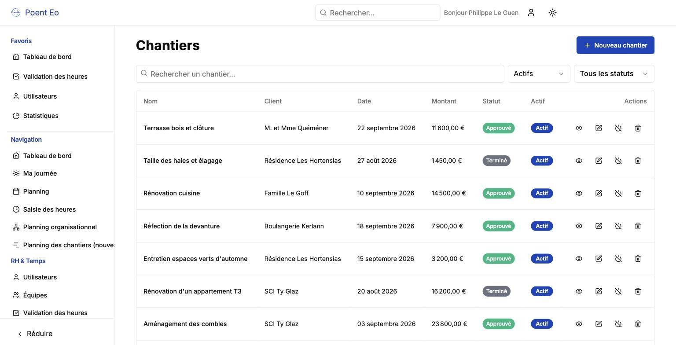Edit Taille des haies et élagage
Screen dimensions: 676x345
599,161
